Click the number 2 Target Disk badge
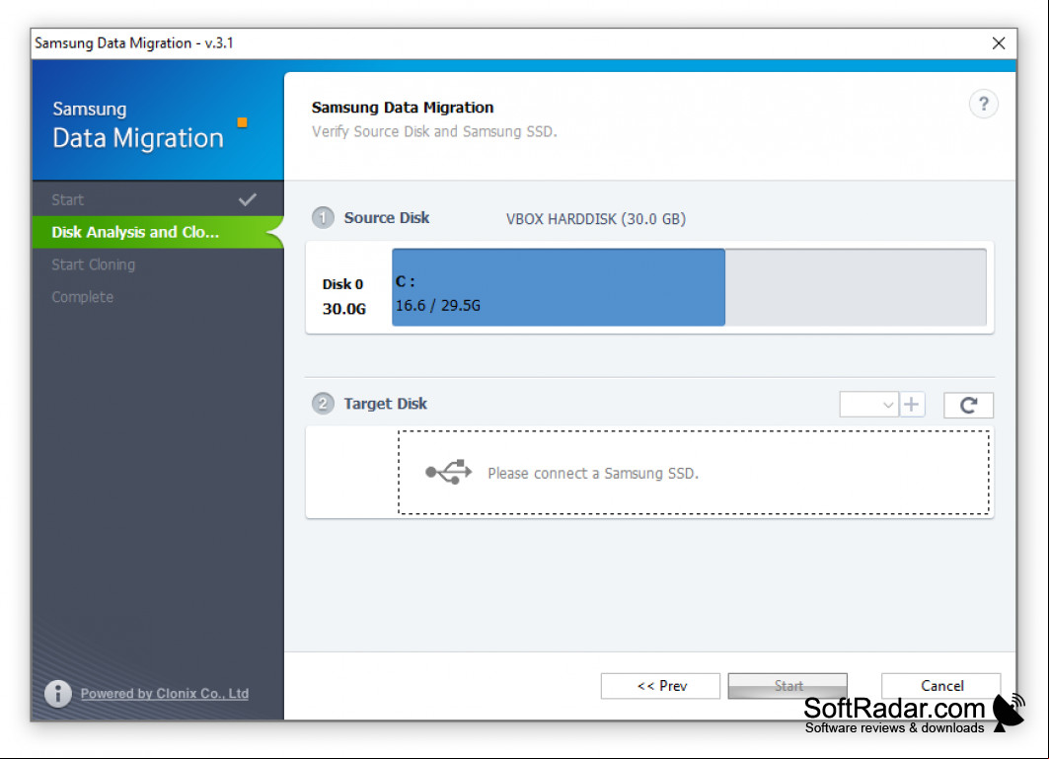The image size is (1049, 759). (x=323, y=404)
